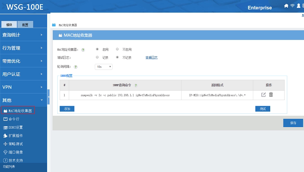Image resolution: width=304 pixels, height=172 pixels.
Task: Click the home icon in header
Action: pos(286,6)
